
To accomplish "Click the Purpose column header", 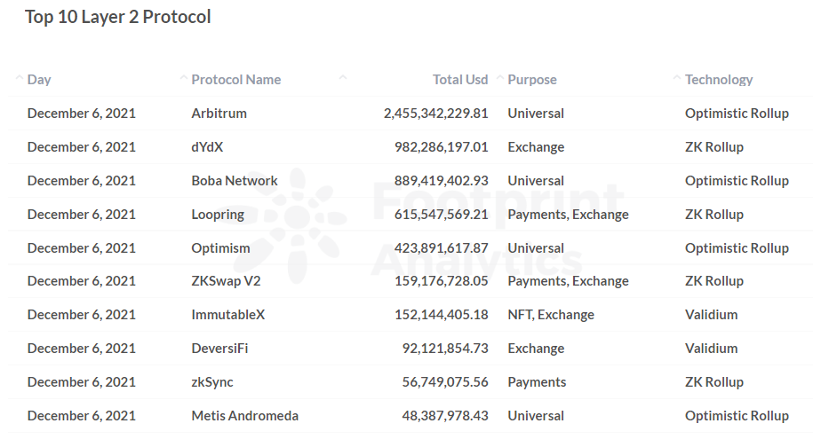I will (x=532, y=80).
